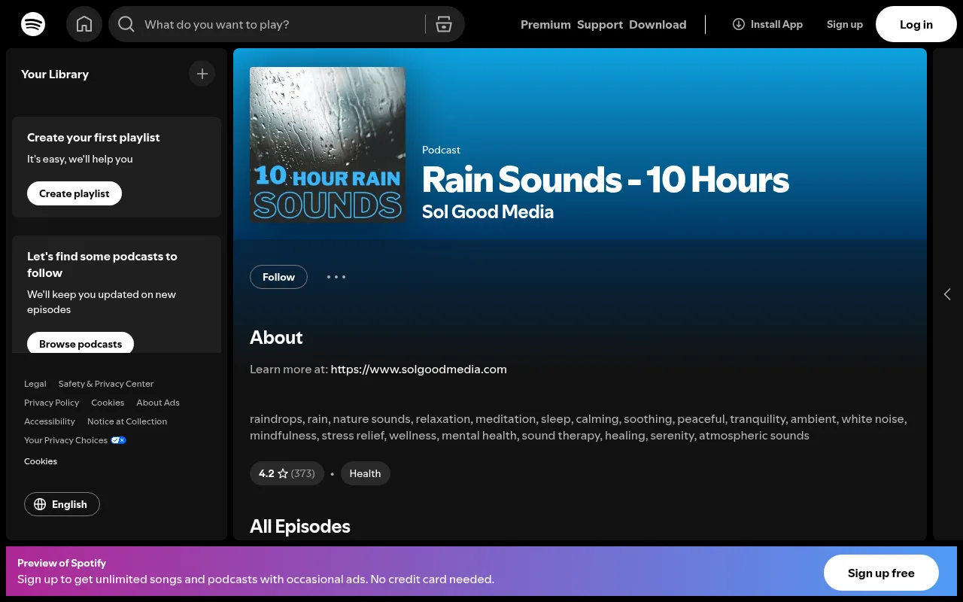
Task: Open the English language selector
Action: [x=62, y=504]
